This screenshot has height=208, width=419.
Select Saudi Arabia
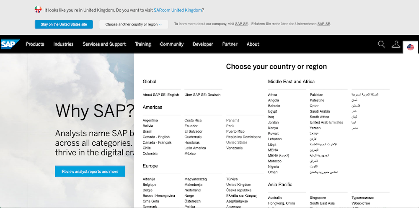pyautogui.click(x=320, y=111)
